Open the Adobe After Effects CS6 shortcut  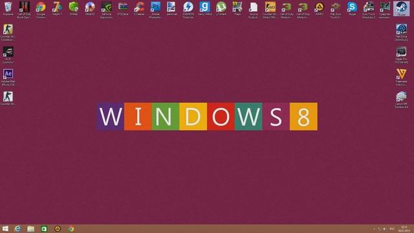click(8, 78)
